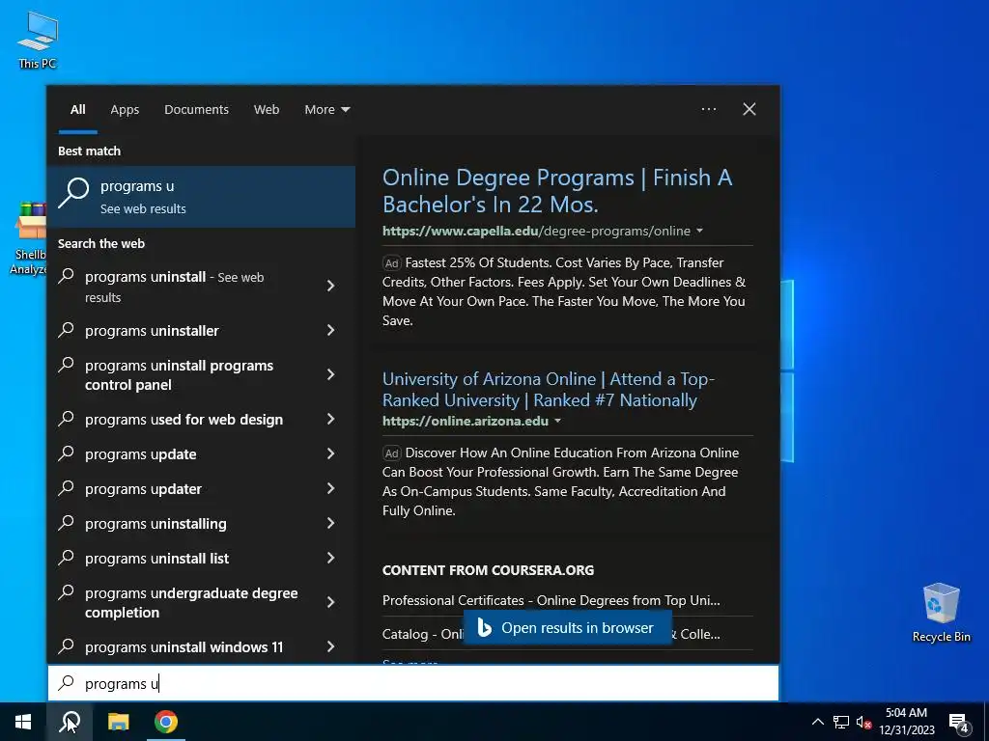Switch to the Web tab

click(x=267, y=110)
